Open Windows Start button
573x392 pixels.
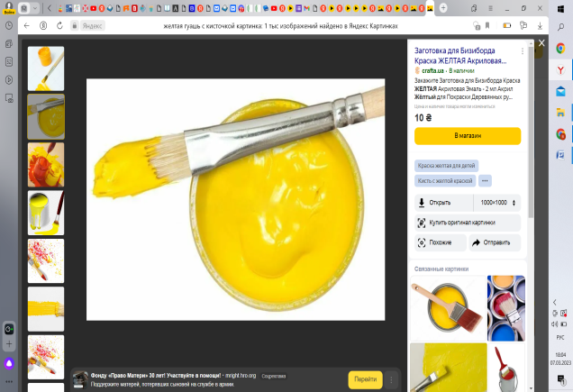(560, 9)
